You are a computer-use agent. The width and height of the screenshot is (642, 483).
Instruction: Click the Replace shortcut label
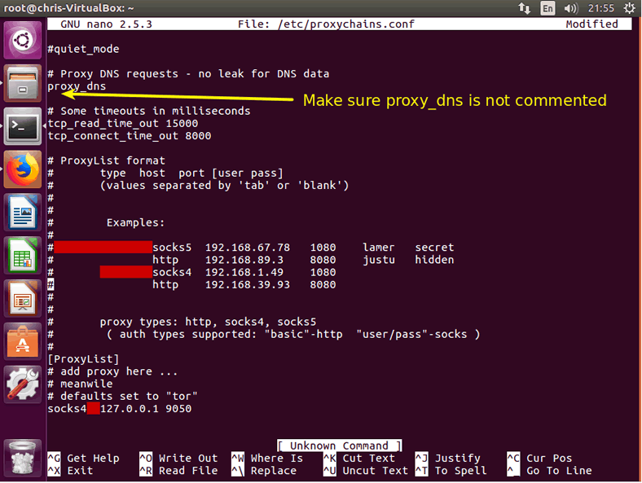click(x=274, y=471)
